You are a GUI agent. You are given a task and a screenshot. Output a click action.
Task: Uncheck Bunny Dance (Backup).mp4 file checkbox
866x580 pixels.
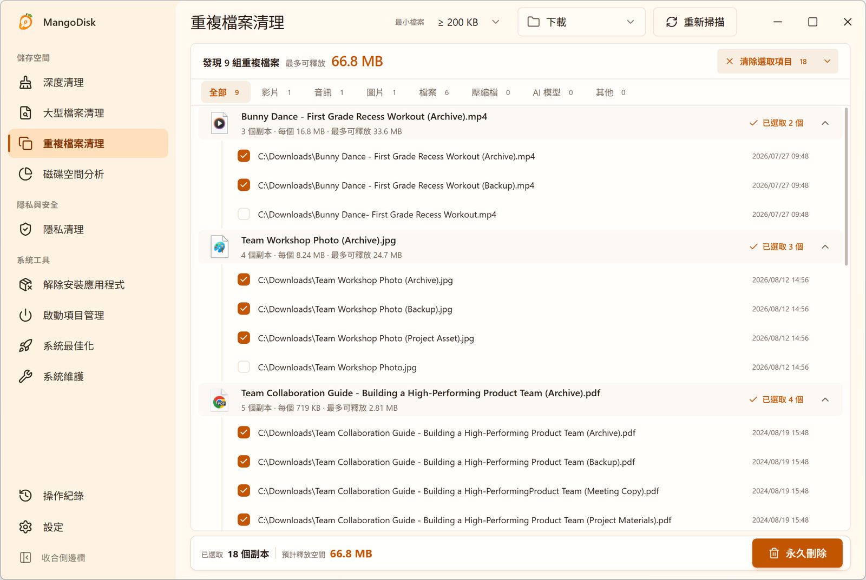click(244, 185)
